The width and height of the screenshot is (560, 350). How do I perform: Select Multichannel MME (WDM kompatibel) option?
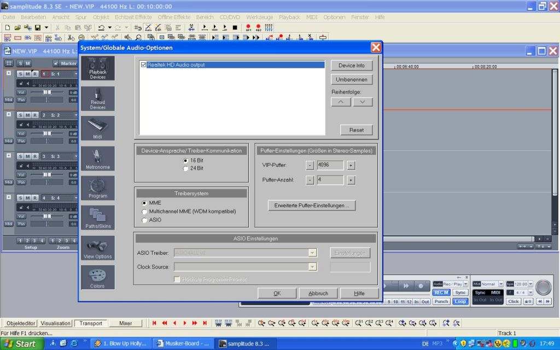(144, 212)
